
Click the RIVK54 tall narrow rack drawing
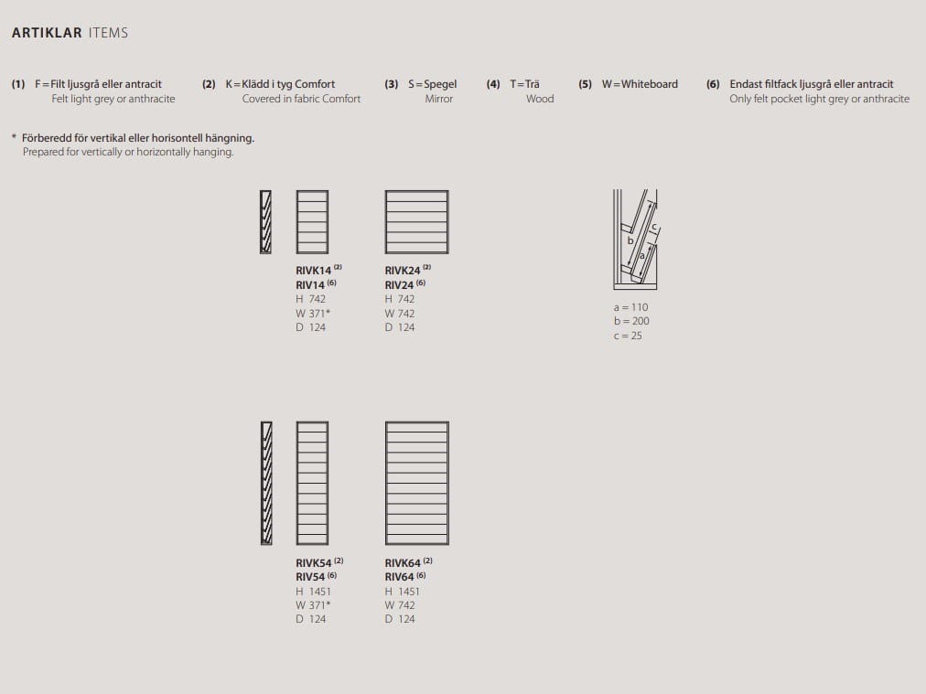point(312,483)
